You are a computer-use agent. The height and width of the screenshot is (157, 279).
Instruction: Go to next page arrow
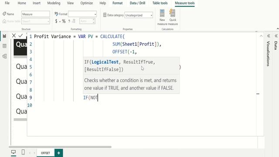tap(34, 153)
